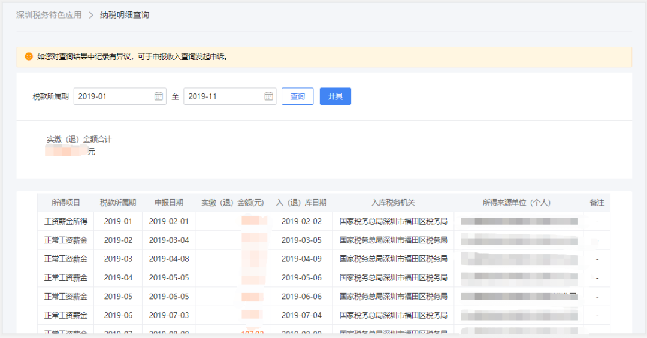Screen dimensions: 647x338
Task: Open the end period calendar icon
Action: tap(268, 96)
